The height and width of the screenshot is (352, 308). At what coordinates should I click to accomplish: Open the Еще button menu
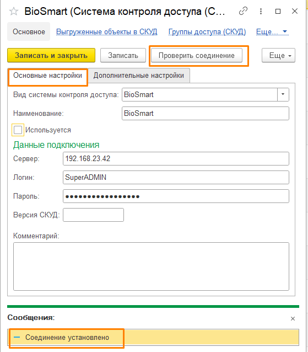[x=278, y=55]
